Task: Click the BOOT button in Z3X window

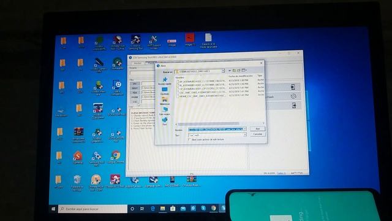Action: pyautogui.click(x=135, y=88)
